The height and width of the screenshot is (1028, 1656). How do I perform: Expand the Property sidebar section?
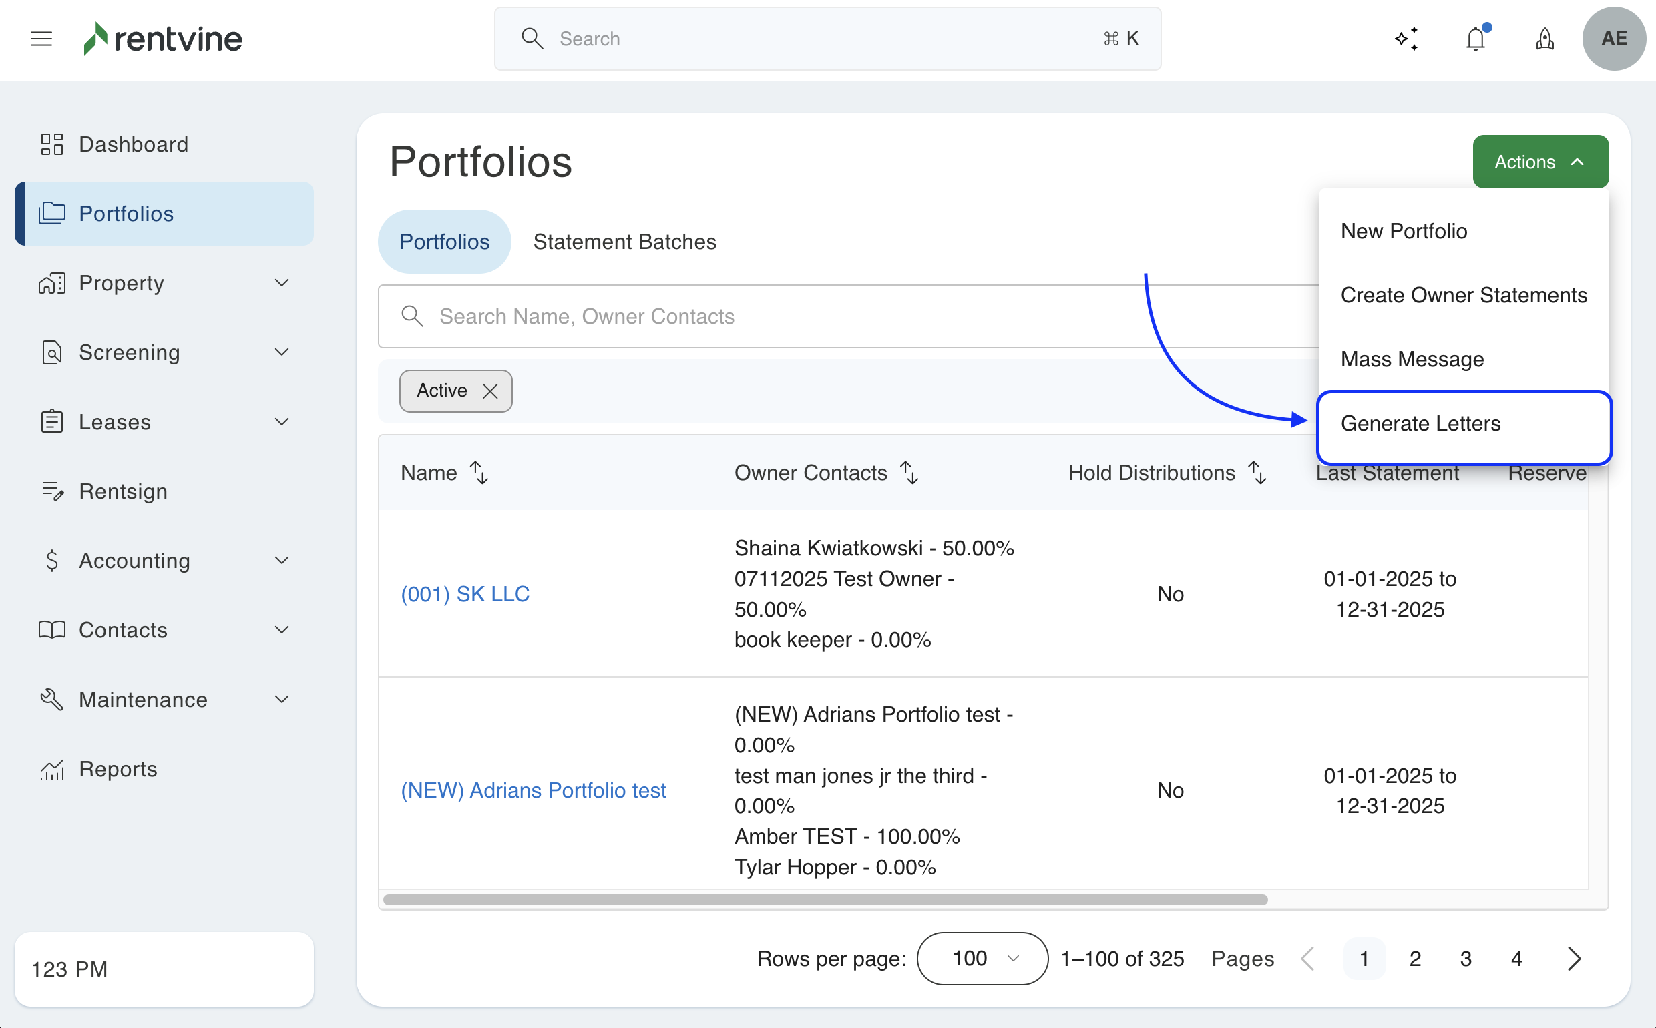(x=281, y=283)
